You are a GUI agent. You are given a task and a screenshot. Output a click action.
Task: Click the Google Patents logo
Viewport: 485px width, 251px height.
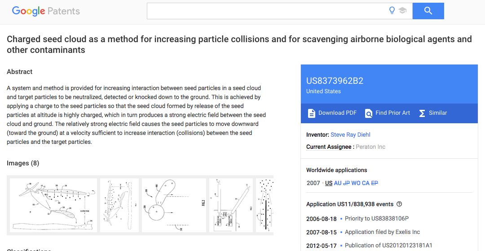click(46, 11)
